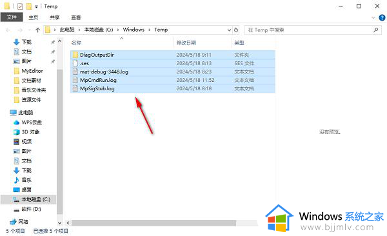The width and height of the screenshot is (387, 236).
Task: Click the navigation pane scroll-down arrow
Action: point(60,223)
